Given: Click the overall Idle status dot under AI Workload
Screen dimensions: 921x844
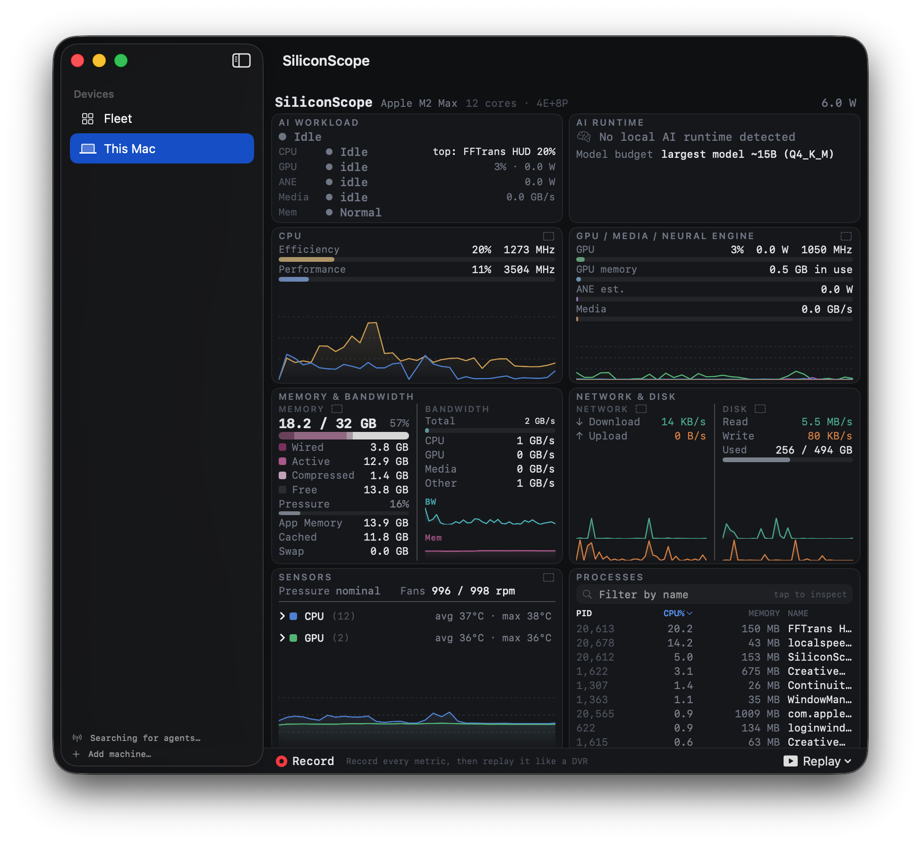Looking at the screenshot, I should [282, 137].
